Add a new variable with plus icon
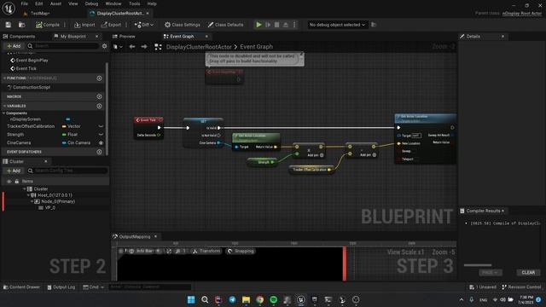Viewport: 546px width, 307px height. [x=99, y=106]
